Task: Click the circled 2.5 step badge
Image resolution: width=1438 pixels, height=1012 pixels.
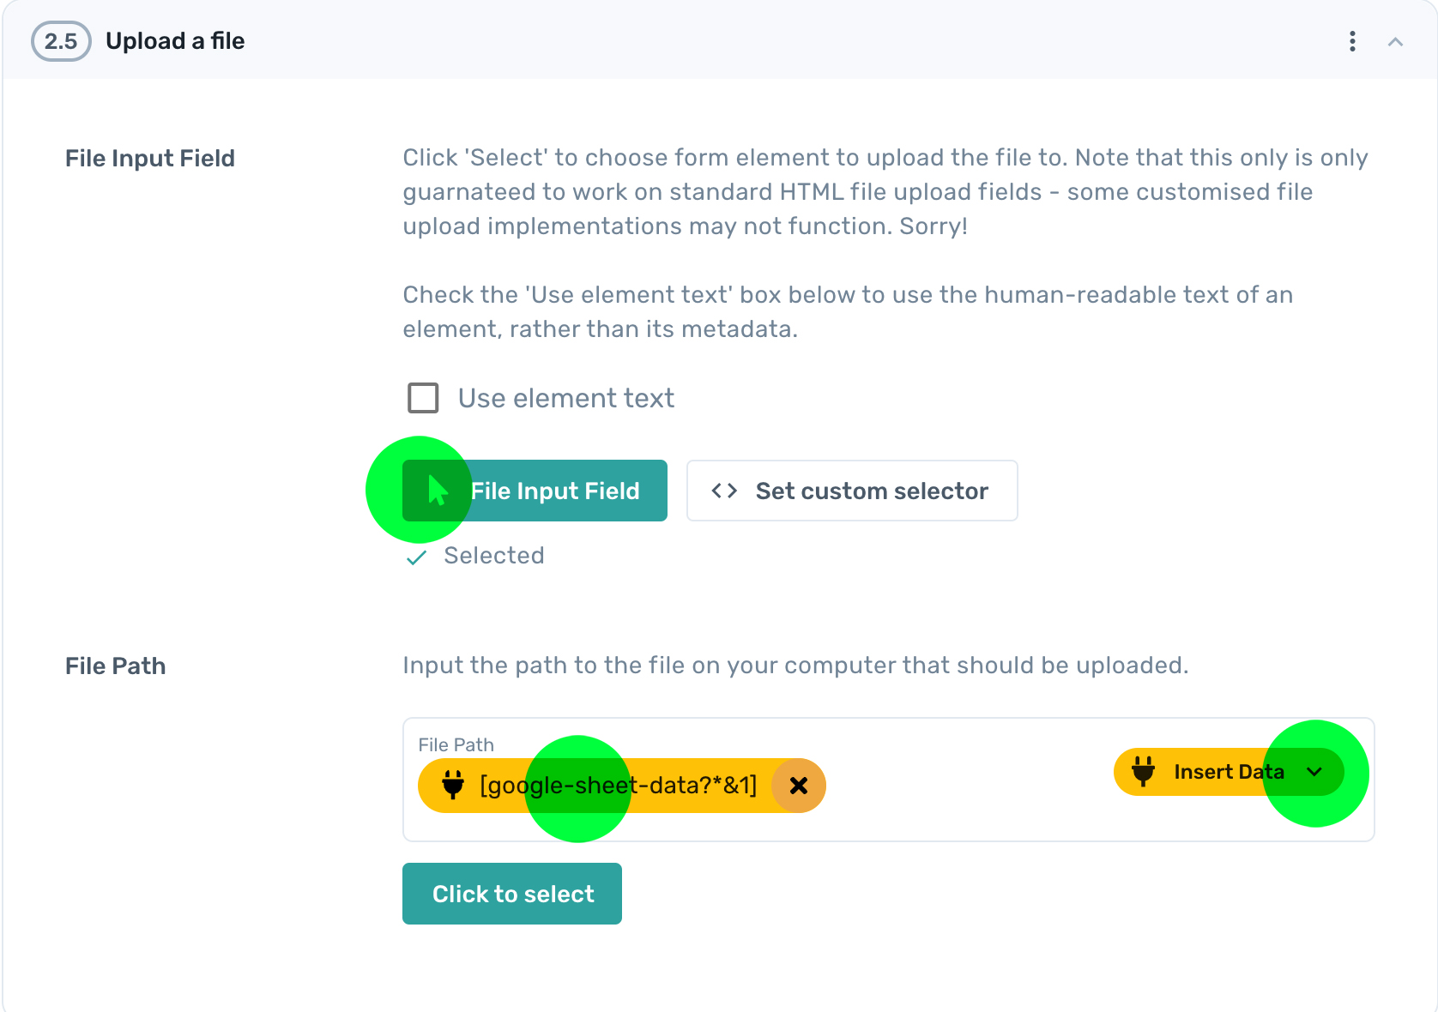Action: pyautogui.click(x=60, y=40)
